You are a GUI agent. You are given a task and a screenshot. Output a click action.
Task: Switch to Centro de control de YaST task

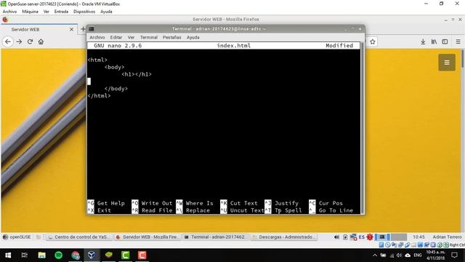tap(79, 237)
